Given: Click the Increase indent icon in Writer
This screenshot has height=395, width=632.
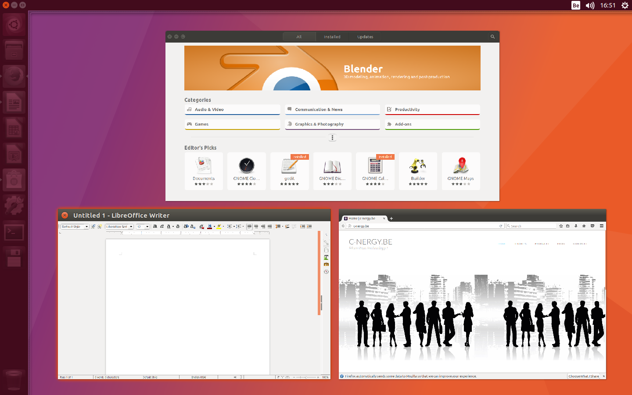Looking at the screenshot, I should (x=302, y=226).
